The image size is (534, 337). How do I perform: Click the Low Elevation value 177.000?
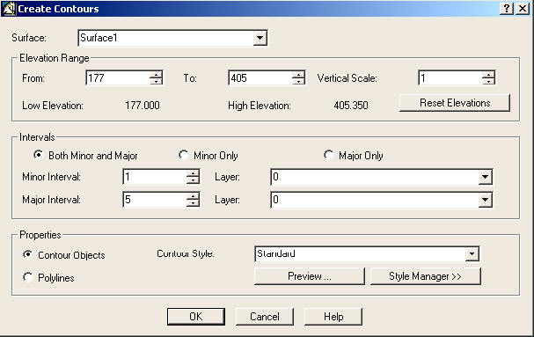tap(143, 106)
